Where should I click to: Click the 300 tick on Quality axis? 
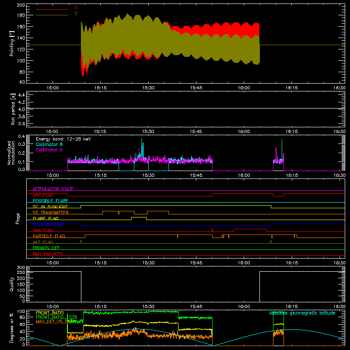(21, 267)
